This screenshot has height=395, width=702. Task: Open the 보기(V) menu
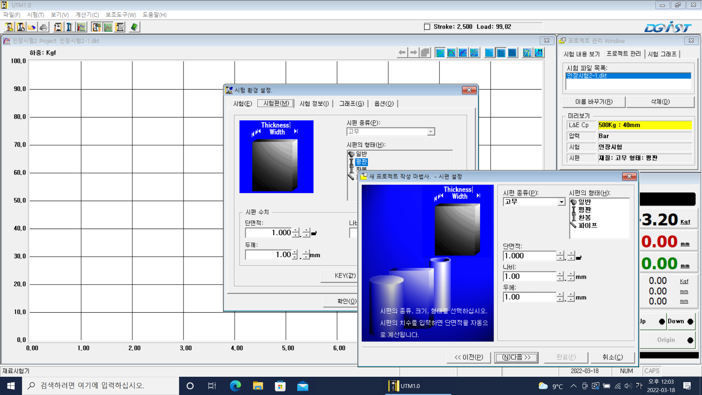[x=60, y=15]
